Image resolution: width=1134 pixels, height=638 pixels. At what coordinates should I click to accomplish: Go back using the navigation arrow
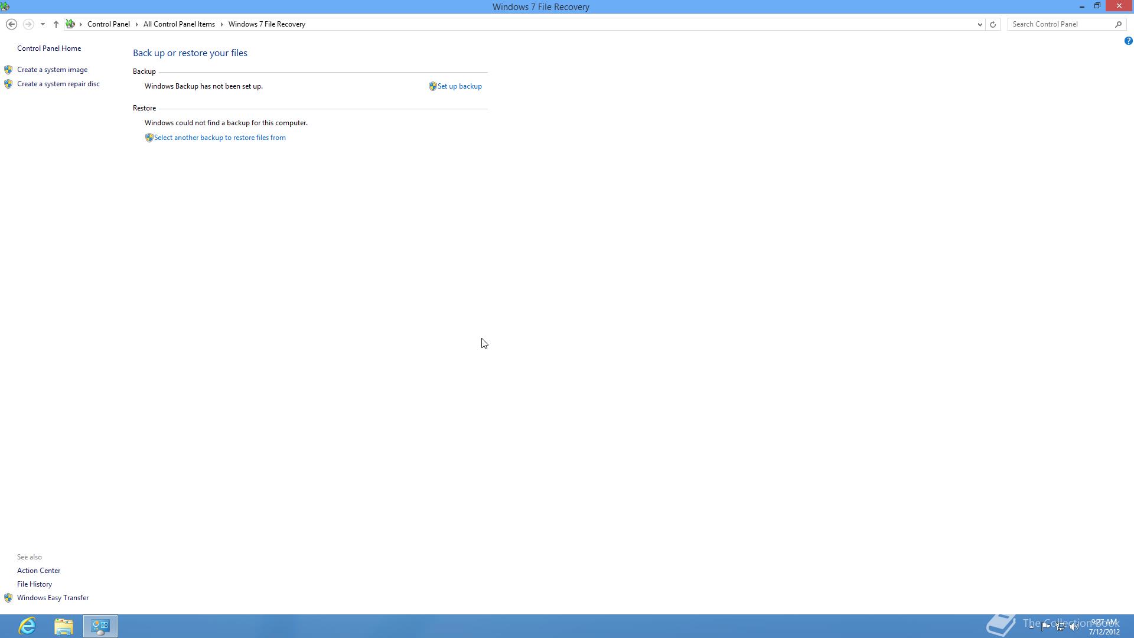[11, 24]
